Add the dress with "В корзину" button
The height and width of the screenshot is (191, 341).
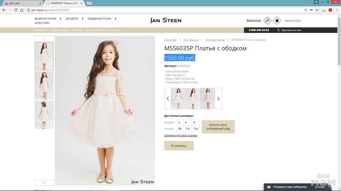[179, 146]
